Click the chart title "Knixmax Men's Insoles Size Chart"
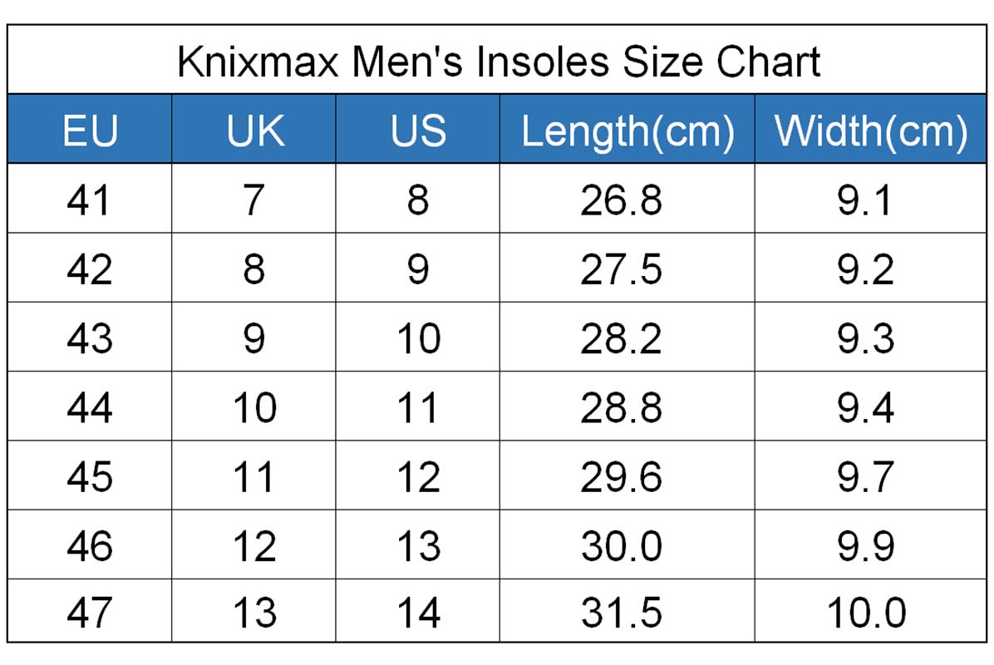The height and width of the screenshot is (665, 994). pyautogui.click(x=498, y=62)
